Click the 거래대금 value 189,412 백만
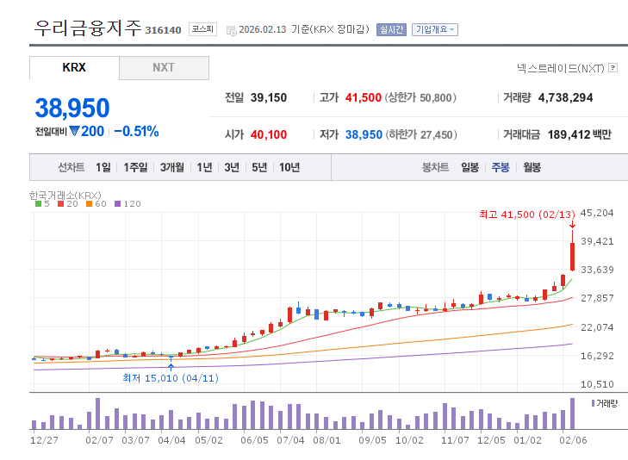Viewport: 628px width, 460px height. click(580, 134)
